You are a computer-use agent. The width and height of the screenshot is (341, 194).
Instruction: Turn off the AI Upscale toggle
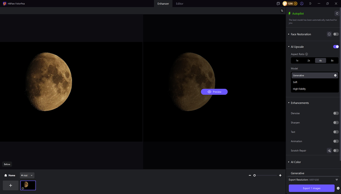[x=335, y=47]
